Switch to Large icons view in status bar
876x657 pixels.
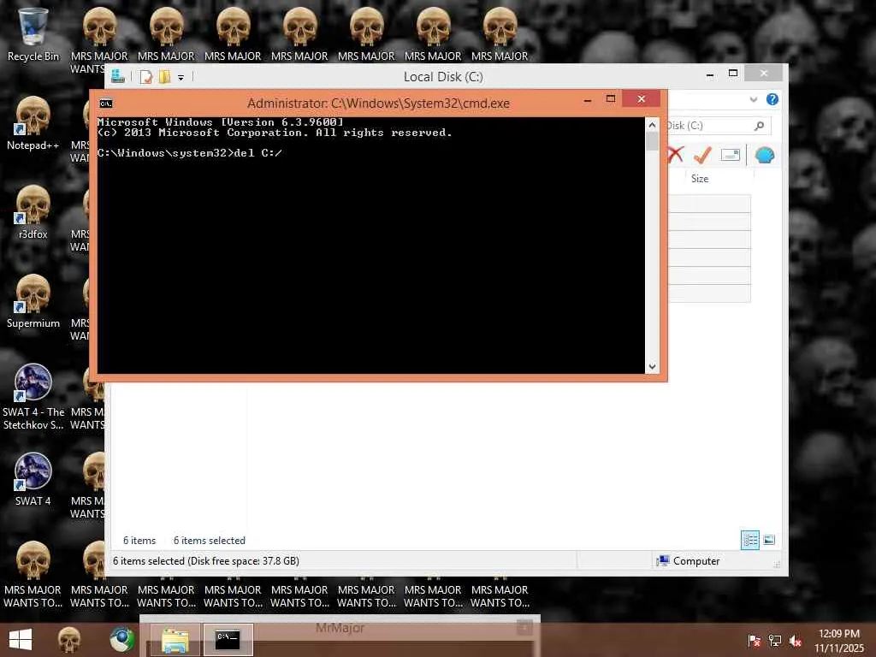click(769, 540)
